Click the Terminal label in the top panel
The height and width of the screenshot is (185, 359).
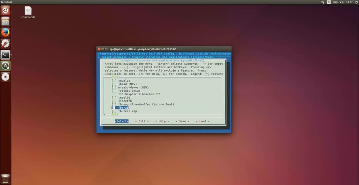point(6,2)
